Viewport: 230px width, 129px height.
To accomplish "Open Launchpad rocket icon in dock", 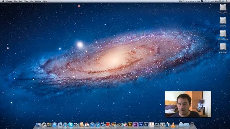I will tap(44, 125).
